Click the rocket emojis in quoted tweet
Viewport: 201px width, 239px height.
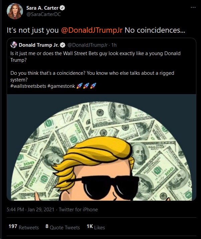tap(86, 86)
